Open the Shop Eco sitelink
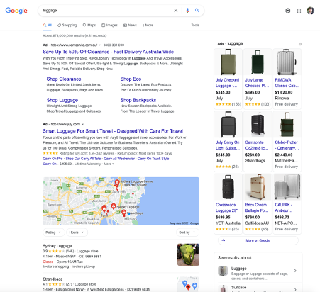 (131, 79)
